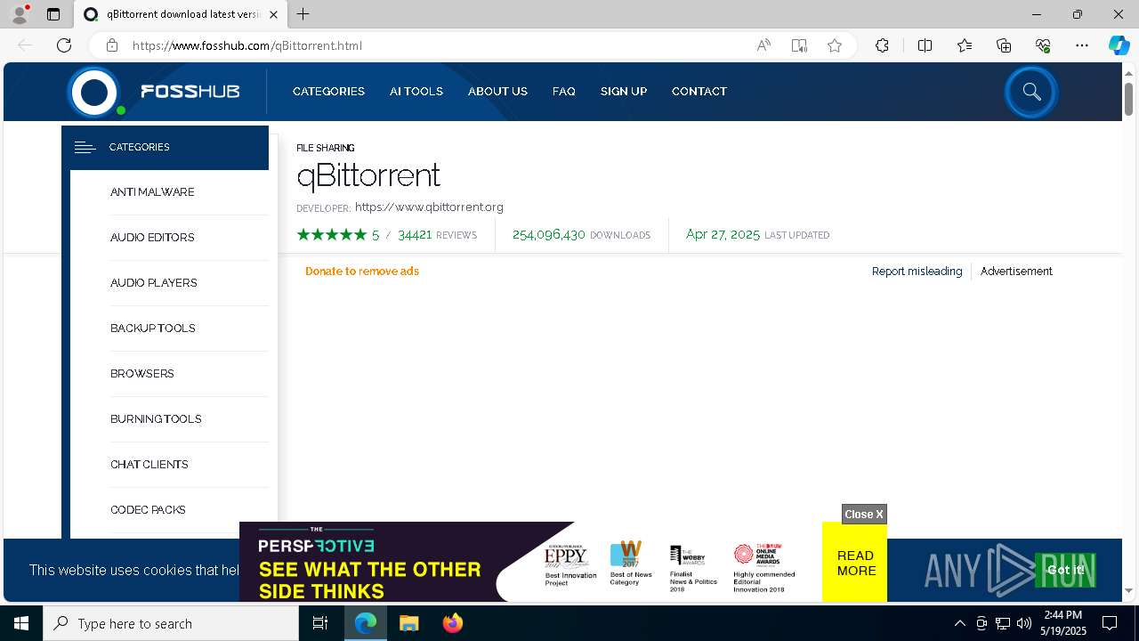Viewport: 1139px width, 641px height.
Task: Click the Categories hamburger menu icon
Action: click(85, 148)
